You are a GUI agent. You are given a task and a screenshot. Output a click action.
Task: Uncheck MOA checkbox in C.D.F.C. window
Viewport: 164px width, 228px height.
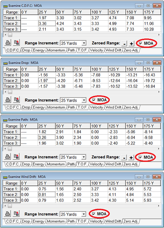[140, 43]
